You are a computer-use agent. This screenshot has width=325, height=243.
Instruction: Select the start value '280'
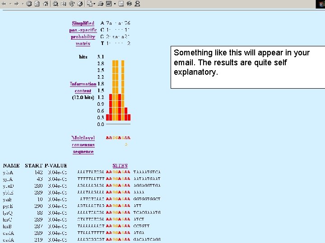tap(38, 186)
